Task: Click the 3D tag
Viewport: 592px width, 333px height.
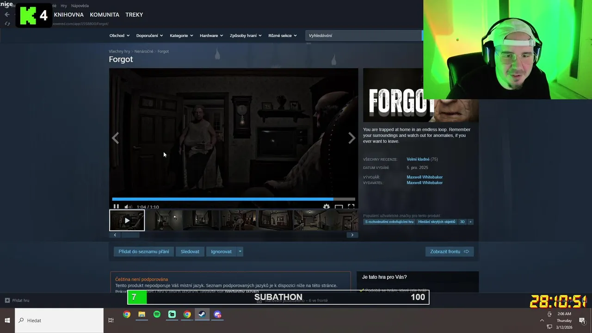Action: click(x=462, y=222)
